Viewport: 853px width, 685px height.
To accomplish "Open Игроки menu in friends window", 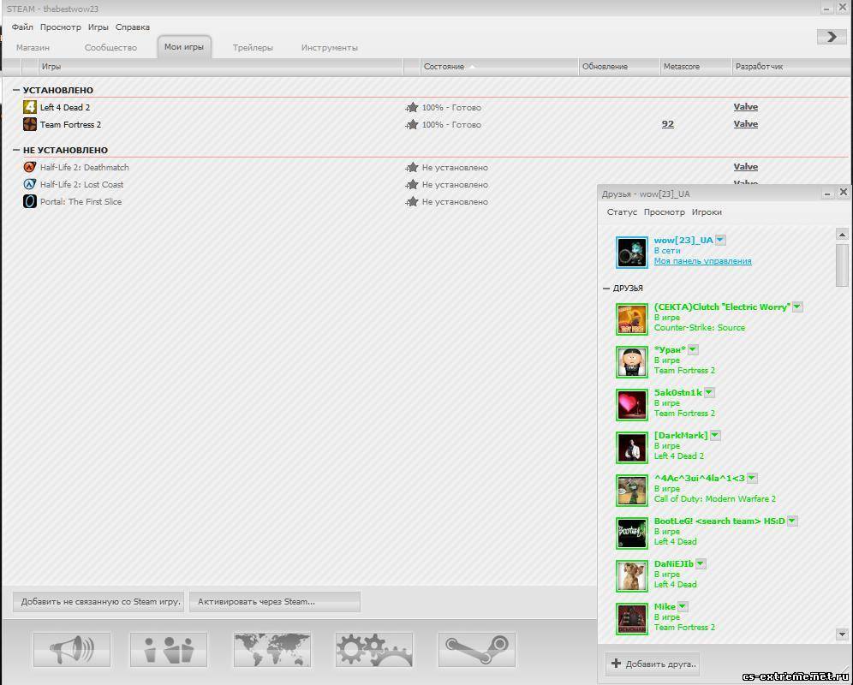I will (x=707, y=212).
